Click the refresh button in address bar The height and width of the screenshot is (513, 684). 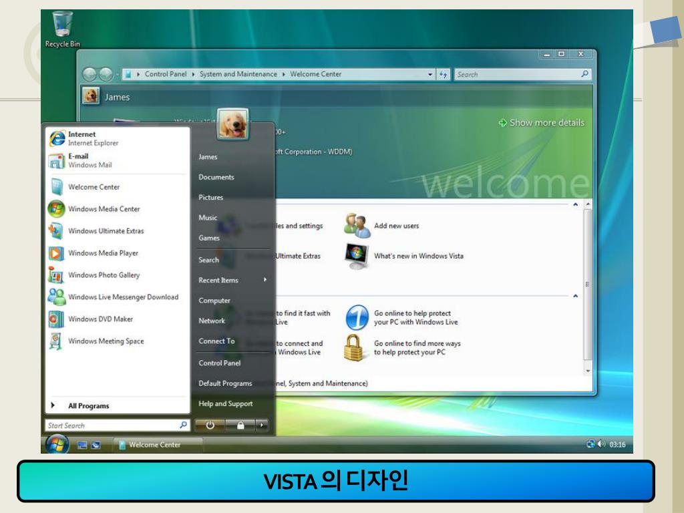(444, 75)
